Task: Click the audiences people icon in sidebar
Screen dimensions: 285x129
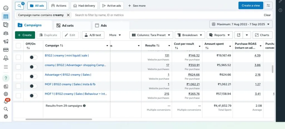Action: coord(6,33)
